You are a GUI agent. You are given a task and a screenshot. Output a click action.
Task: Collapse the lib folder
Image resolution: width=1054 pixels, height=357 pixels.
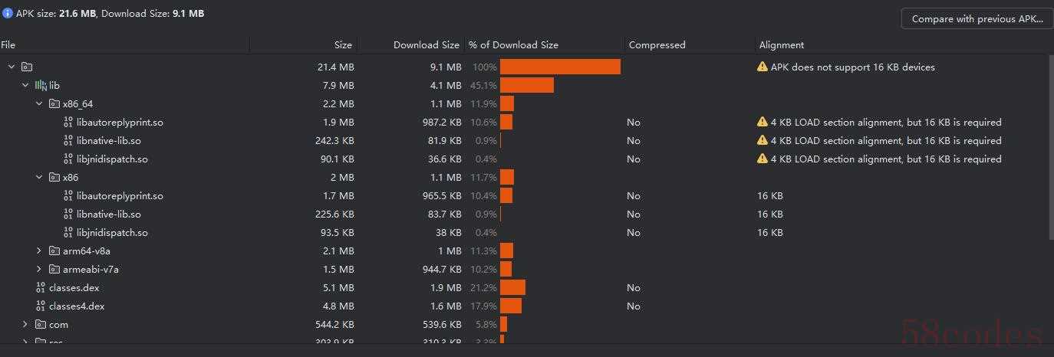point(25,85)
